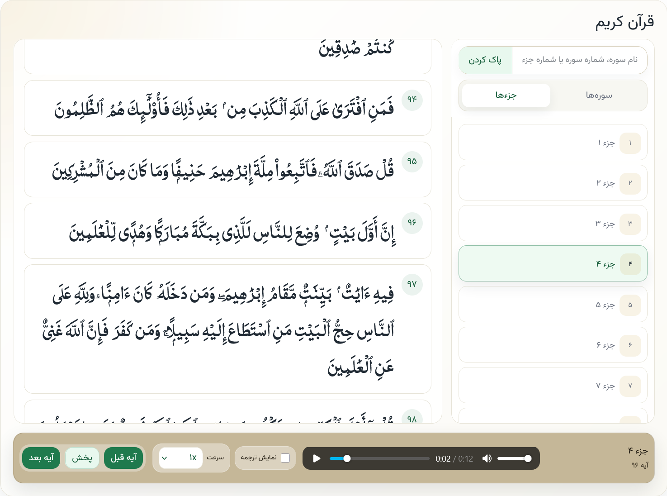Enable the نمایش ترجمه checkbox
The height and width of the screenshot is (496, 667).
click(285, 458)
